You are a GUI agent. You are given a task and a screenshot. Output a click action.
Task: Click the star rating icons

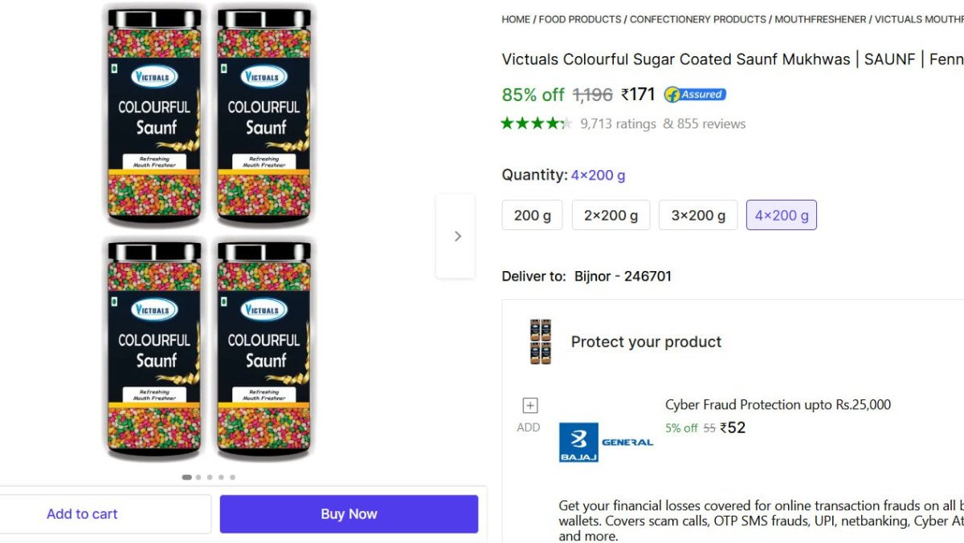536,124
